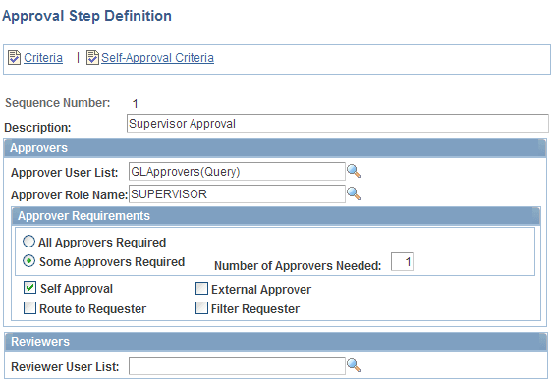
Task: Click the Description field with Supervisor Approval
Action: (338, 124)
